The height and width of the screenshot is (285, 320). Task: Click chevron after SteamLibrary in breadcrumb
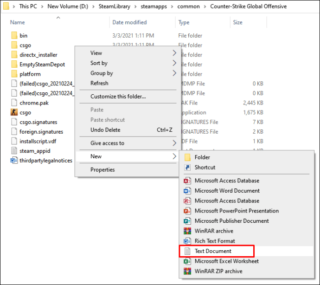coord(135,6)
